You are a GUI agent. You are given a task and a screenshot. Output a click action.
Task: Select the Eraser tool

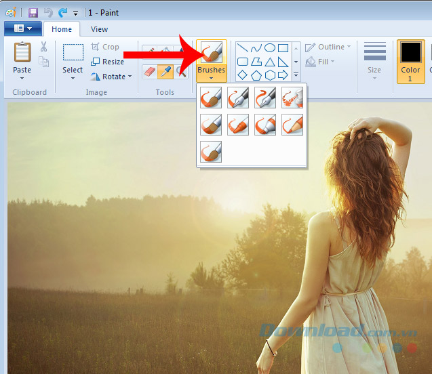coord(150,72)
